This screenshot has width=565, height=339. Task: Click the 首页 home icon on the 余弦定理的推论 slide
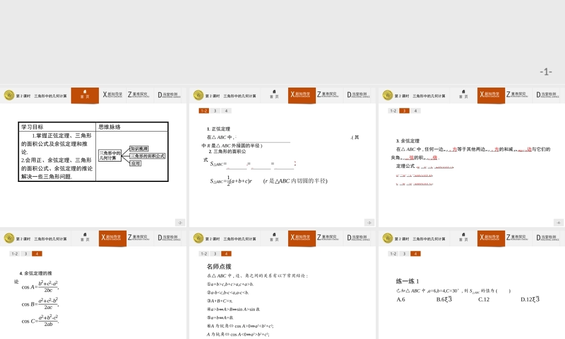pyautogui.click(x=85, y=237)
